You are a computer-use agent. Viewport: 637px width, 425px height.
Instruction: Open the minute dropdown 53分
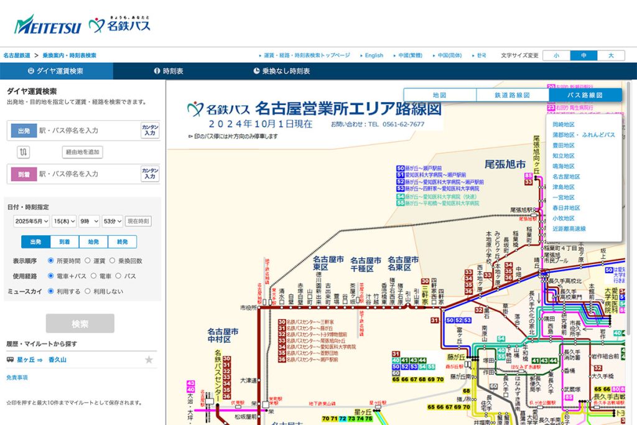coord(112,221)
